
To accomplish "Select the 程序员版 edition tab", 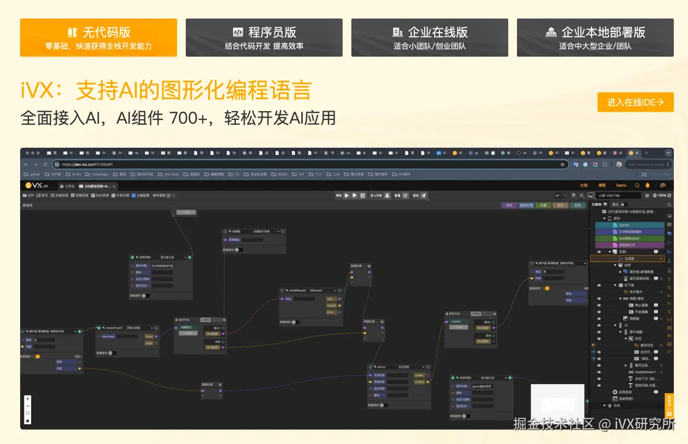I will pos(264,38).
